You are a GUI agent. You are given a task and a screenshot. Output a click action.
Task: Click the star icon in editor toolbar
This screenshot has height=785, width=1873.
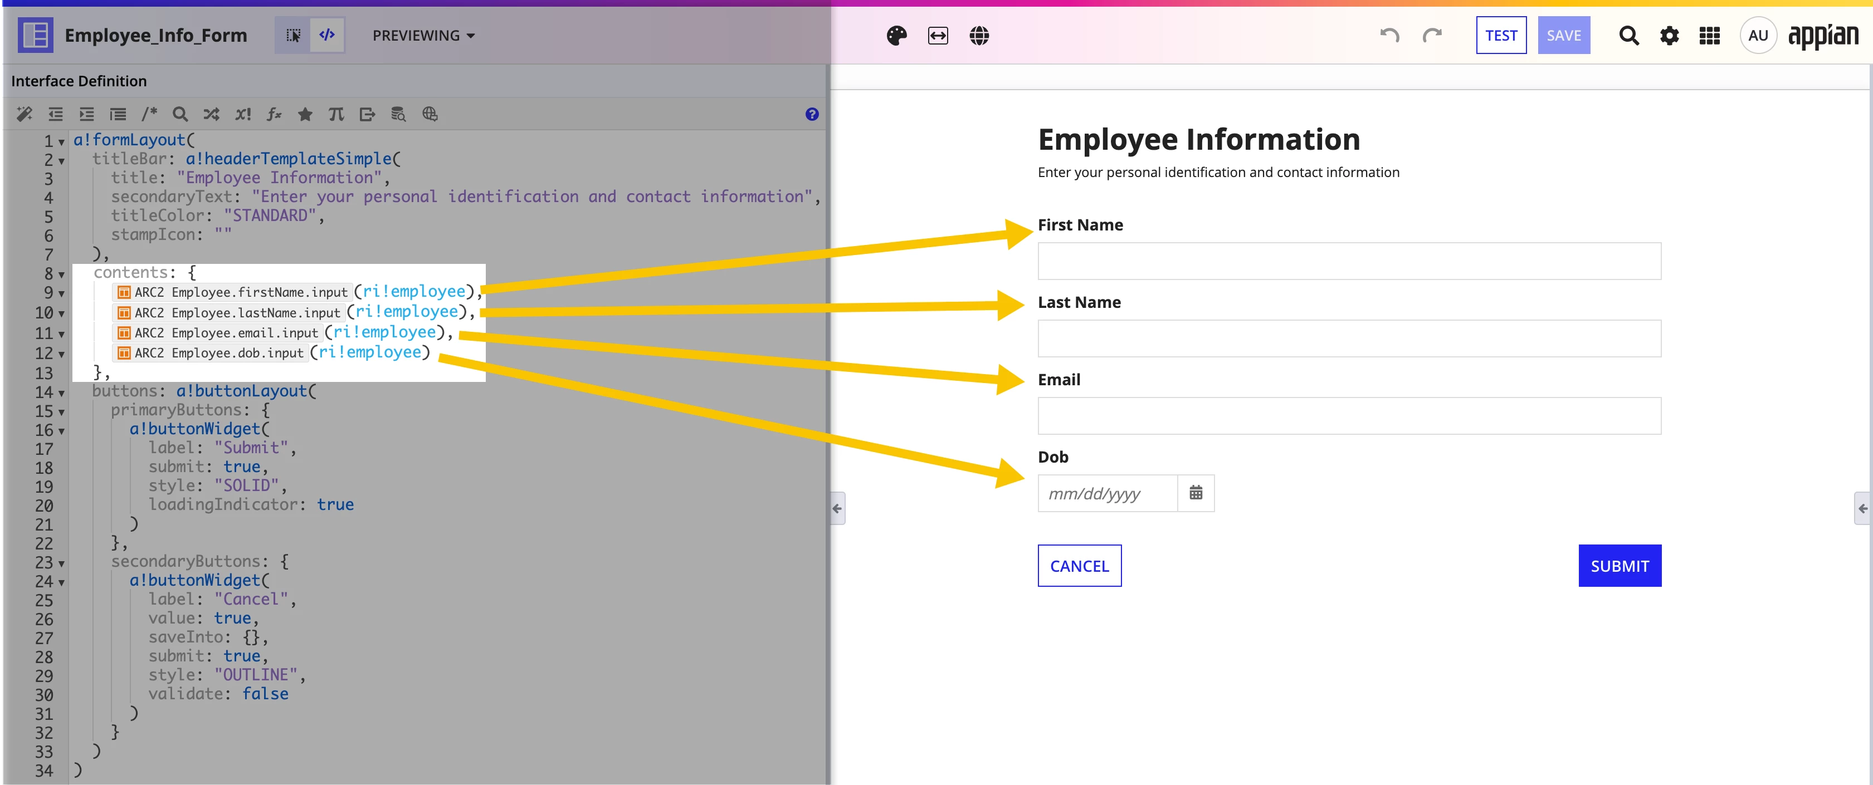tap(305, 114)
